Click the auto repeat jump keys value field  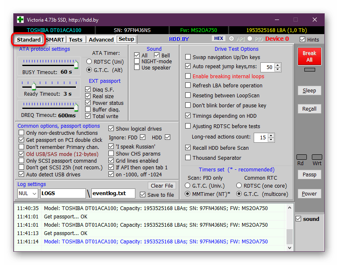pos(268,67)
